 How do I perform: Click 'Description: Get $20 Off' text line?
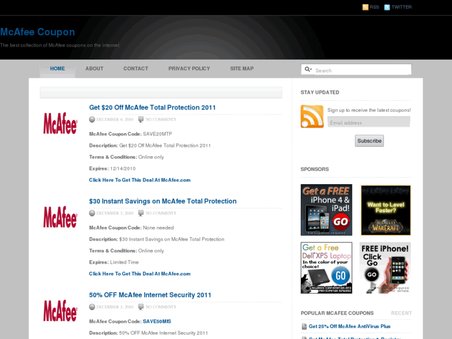point(150,146)
